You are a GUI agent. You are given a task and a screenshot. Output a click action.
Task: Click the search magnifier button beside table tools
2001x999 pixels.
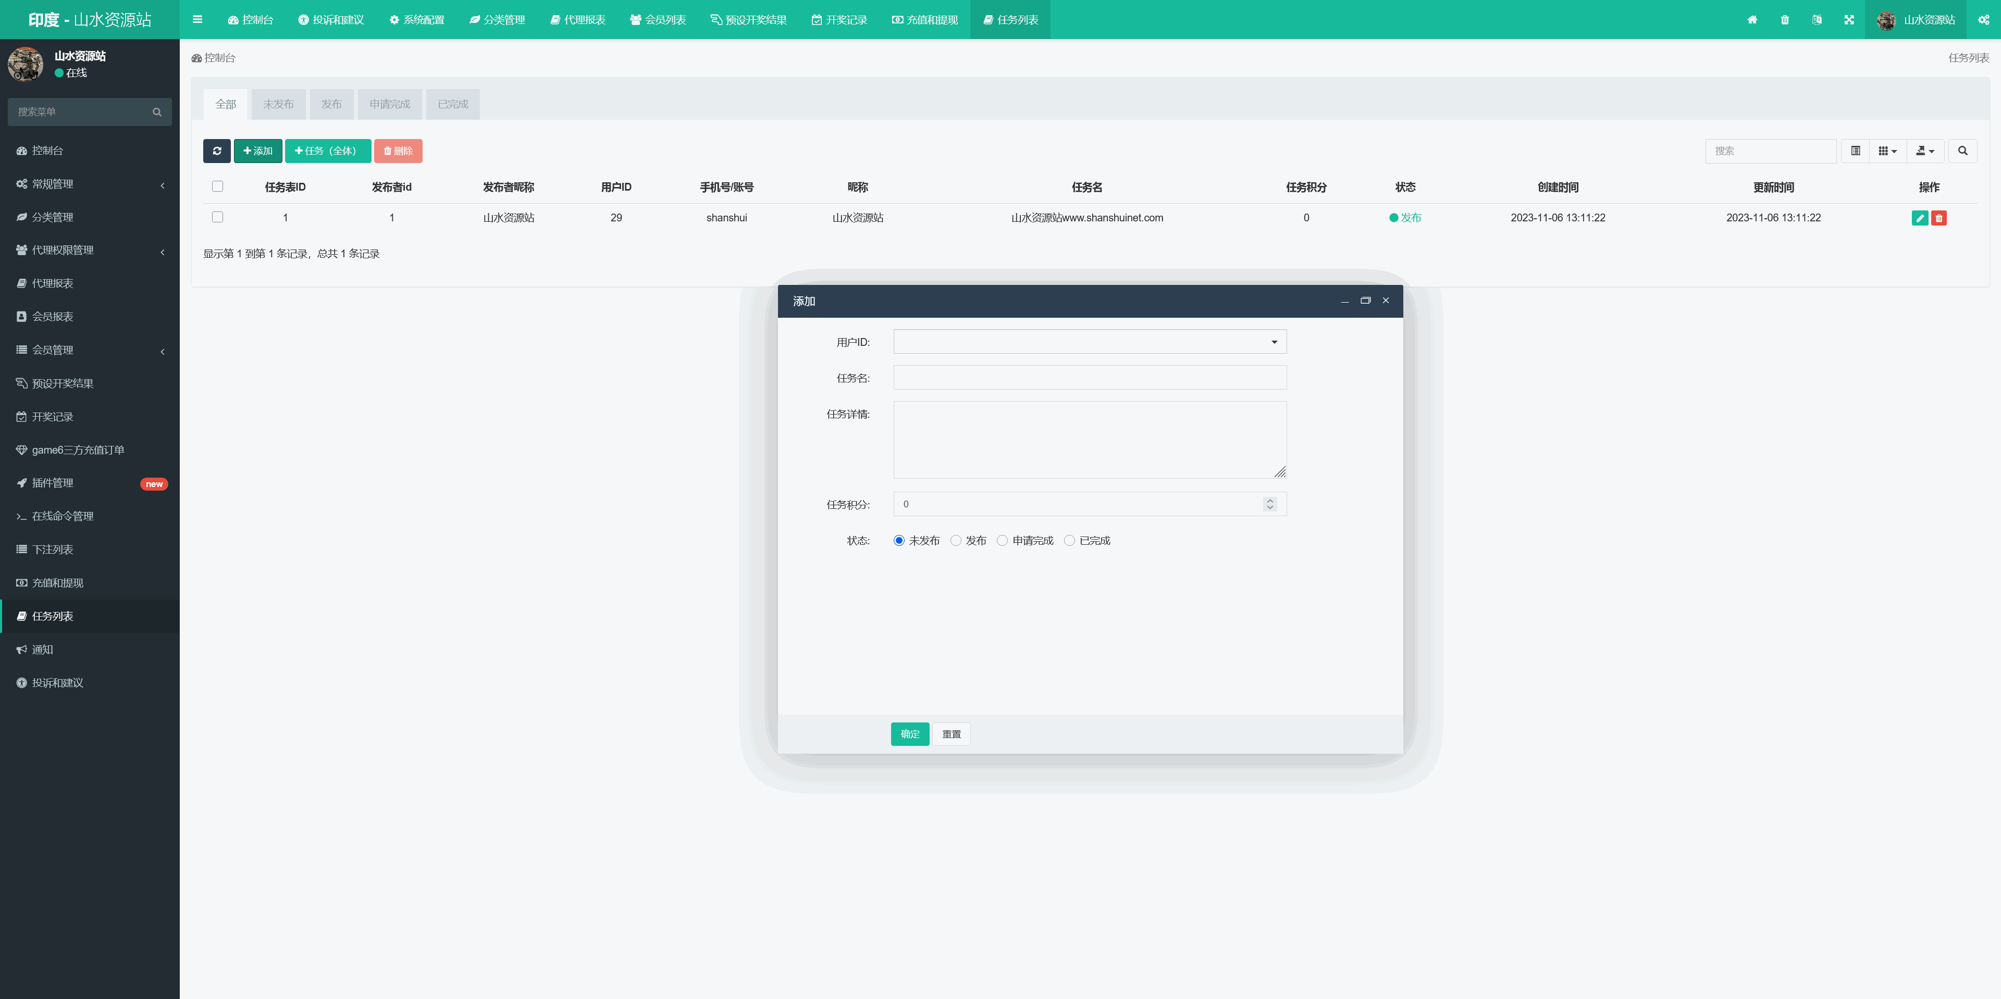(x=1962, y=151)
